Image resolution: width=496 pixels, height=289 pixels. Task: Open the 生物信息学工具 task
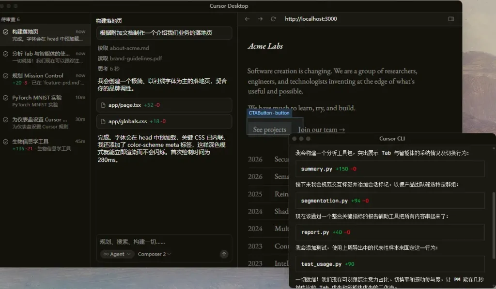click(45, 145)
